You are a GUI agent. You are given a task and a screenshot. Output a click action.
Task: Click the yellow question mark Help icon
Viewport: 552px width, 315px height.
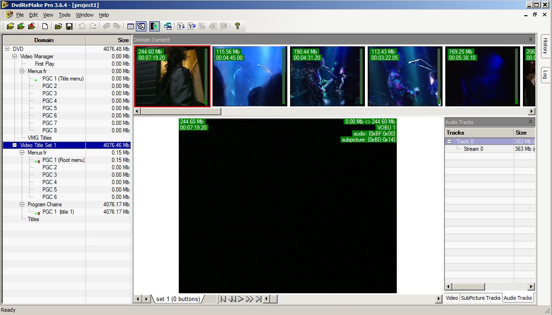(x=237, y=26)
